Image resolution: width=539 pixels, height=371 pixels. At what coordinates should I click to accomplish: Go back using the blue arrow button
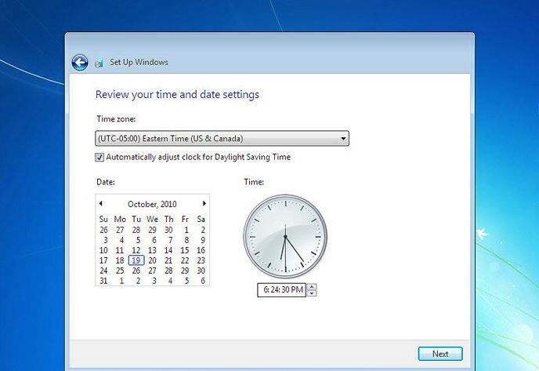[x=80, y=63]
